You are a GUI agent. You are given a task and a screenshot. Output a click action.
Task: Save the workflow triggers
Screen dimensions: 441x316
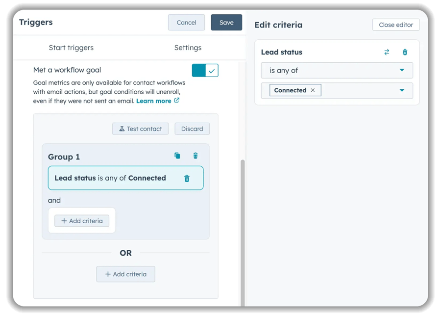tap(226, 22)
